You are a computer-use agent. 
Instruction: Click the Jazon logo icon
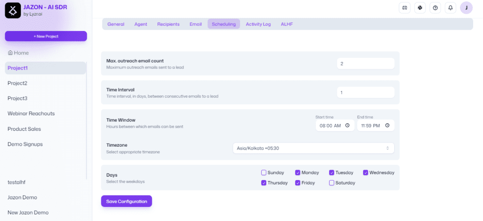[x=13, y=10]
